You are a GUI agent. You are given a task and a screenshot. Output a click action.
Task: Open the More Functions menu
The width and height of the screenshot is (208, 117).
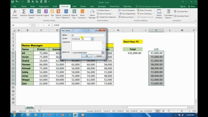point(82,14)
